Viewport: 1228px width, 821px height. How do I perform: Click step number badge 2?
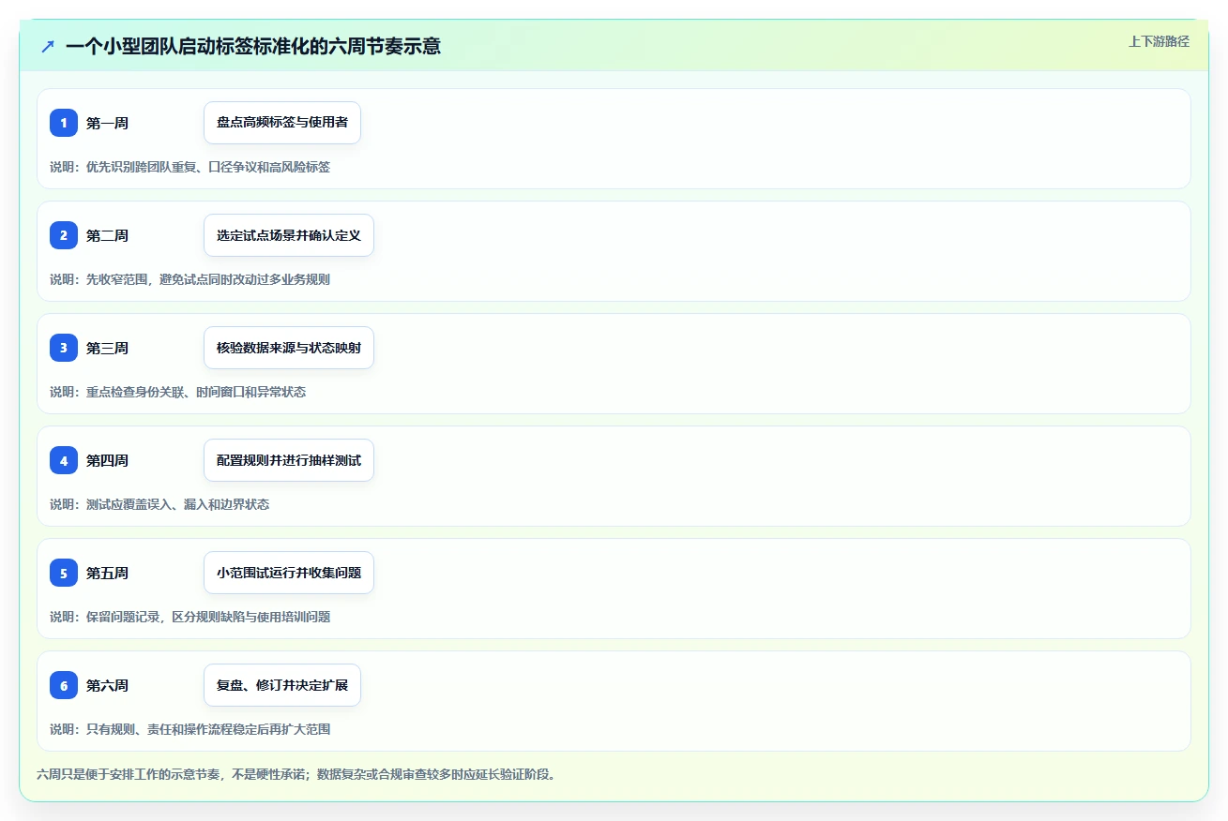point(64,235)
